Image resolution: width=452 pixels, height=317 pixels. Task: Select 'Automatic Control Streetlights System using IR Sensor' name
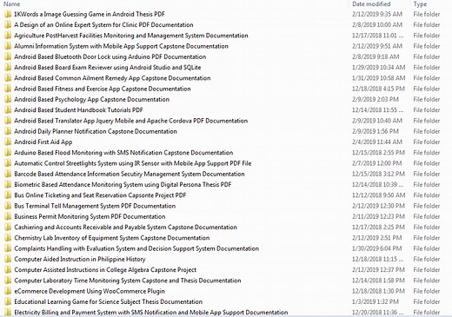click(133, 163)
